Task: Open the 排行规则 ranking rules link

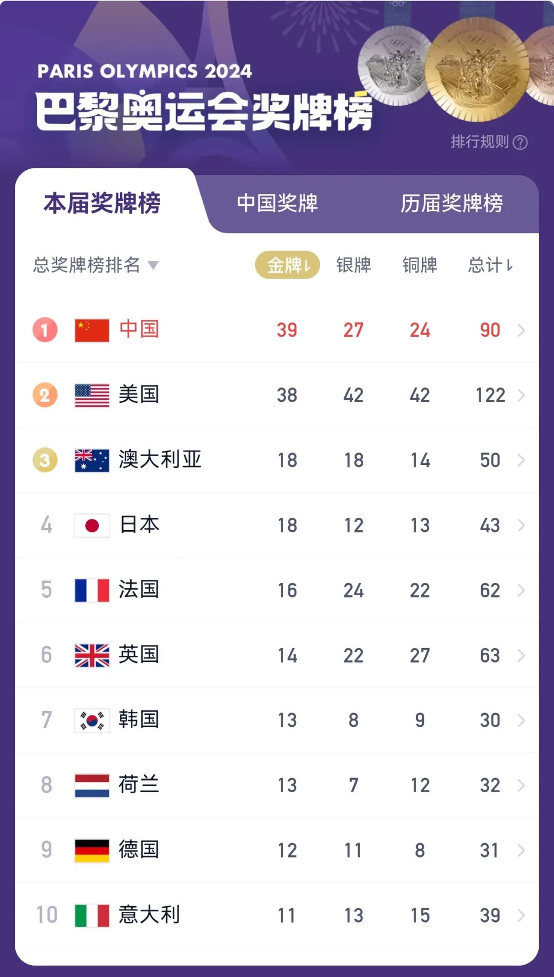Action: (x=480, y=142)
